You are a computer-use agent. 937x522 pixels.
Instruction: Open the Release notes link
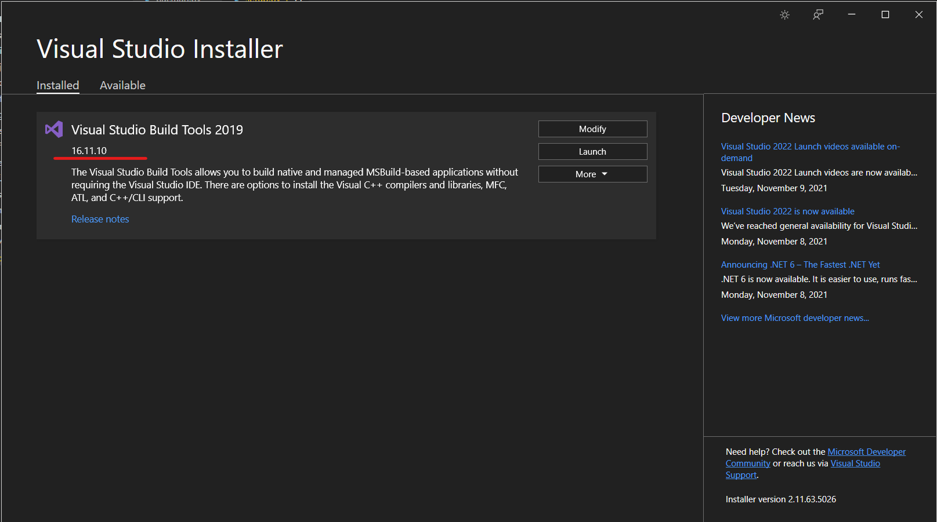pyautogui.click(x=100, y=219)
